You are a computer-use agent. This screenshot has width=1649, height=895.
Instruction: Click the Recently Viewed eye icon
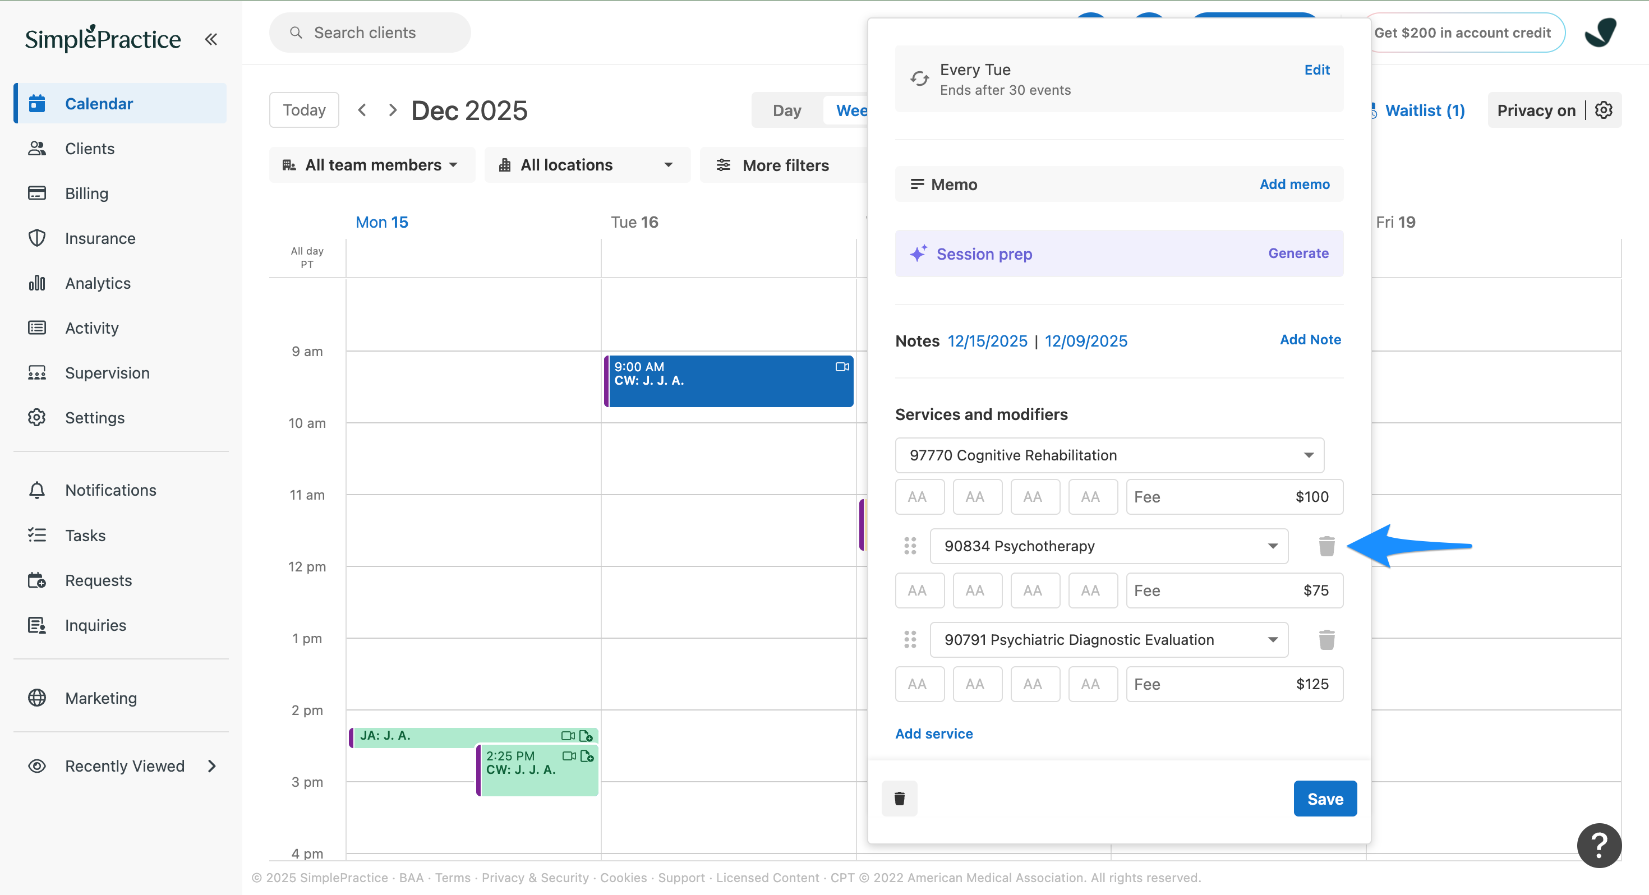click(37, 765)
